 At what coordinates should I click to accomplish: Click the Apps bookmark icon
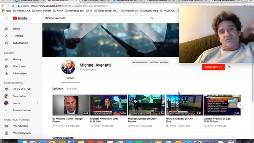(x=3, y=11)
